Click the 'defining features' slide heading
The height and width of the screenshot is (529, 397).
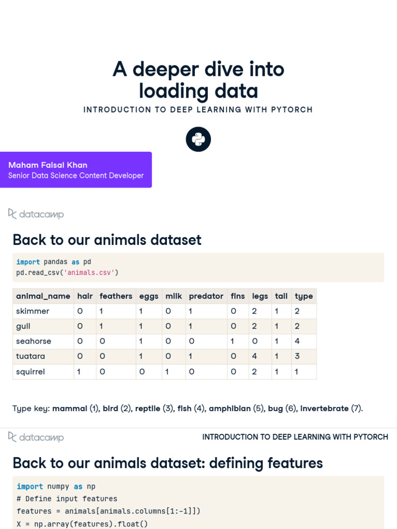(x=167, y=463)
